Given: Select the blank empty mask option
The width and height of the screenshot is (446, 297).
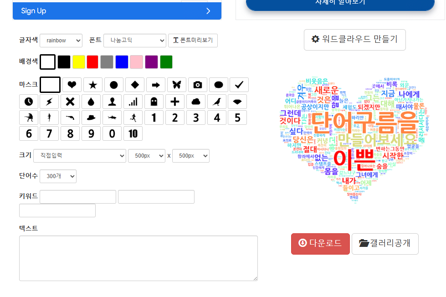Looking at the screenshot, I should (50, 85).
